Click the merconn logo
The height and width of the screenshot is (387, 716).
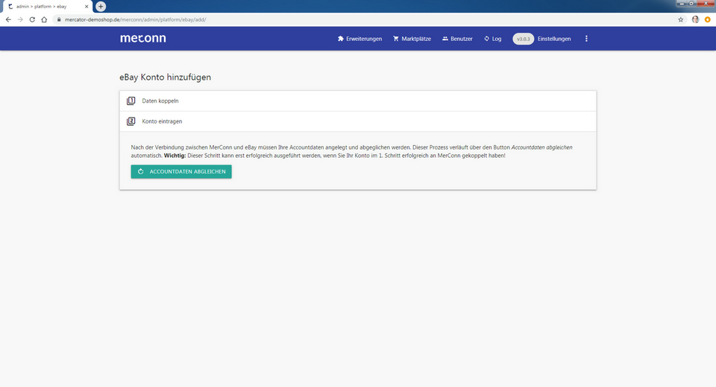click(x=143, y=38)
